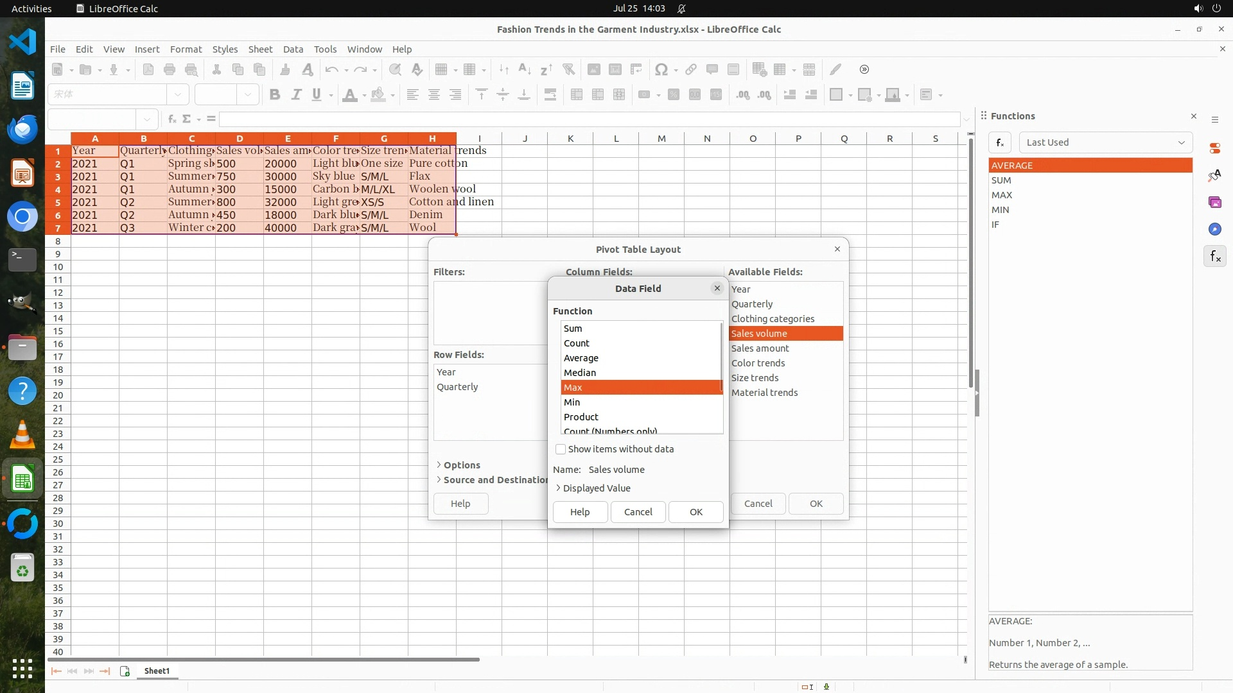
Task: Enable Show items without data checkbox
Action: coord(561,449)
